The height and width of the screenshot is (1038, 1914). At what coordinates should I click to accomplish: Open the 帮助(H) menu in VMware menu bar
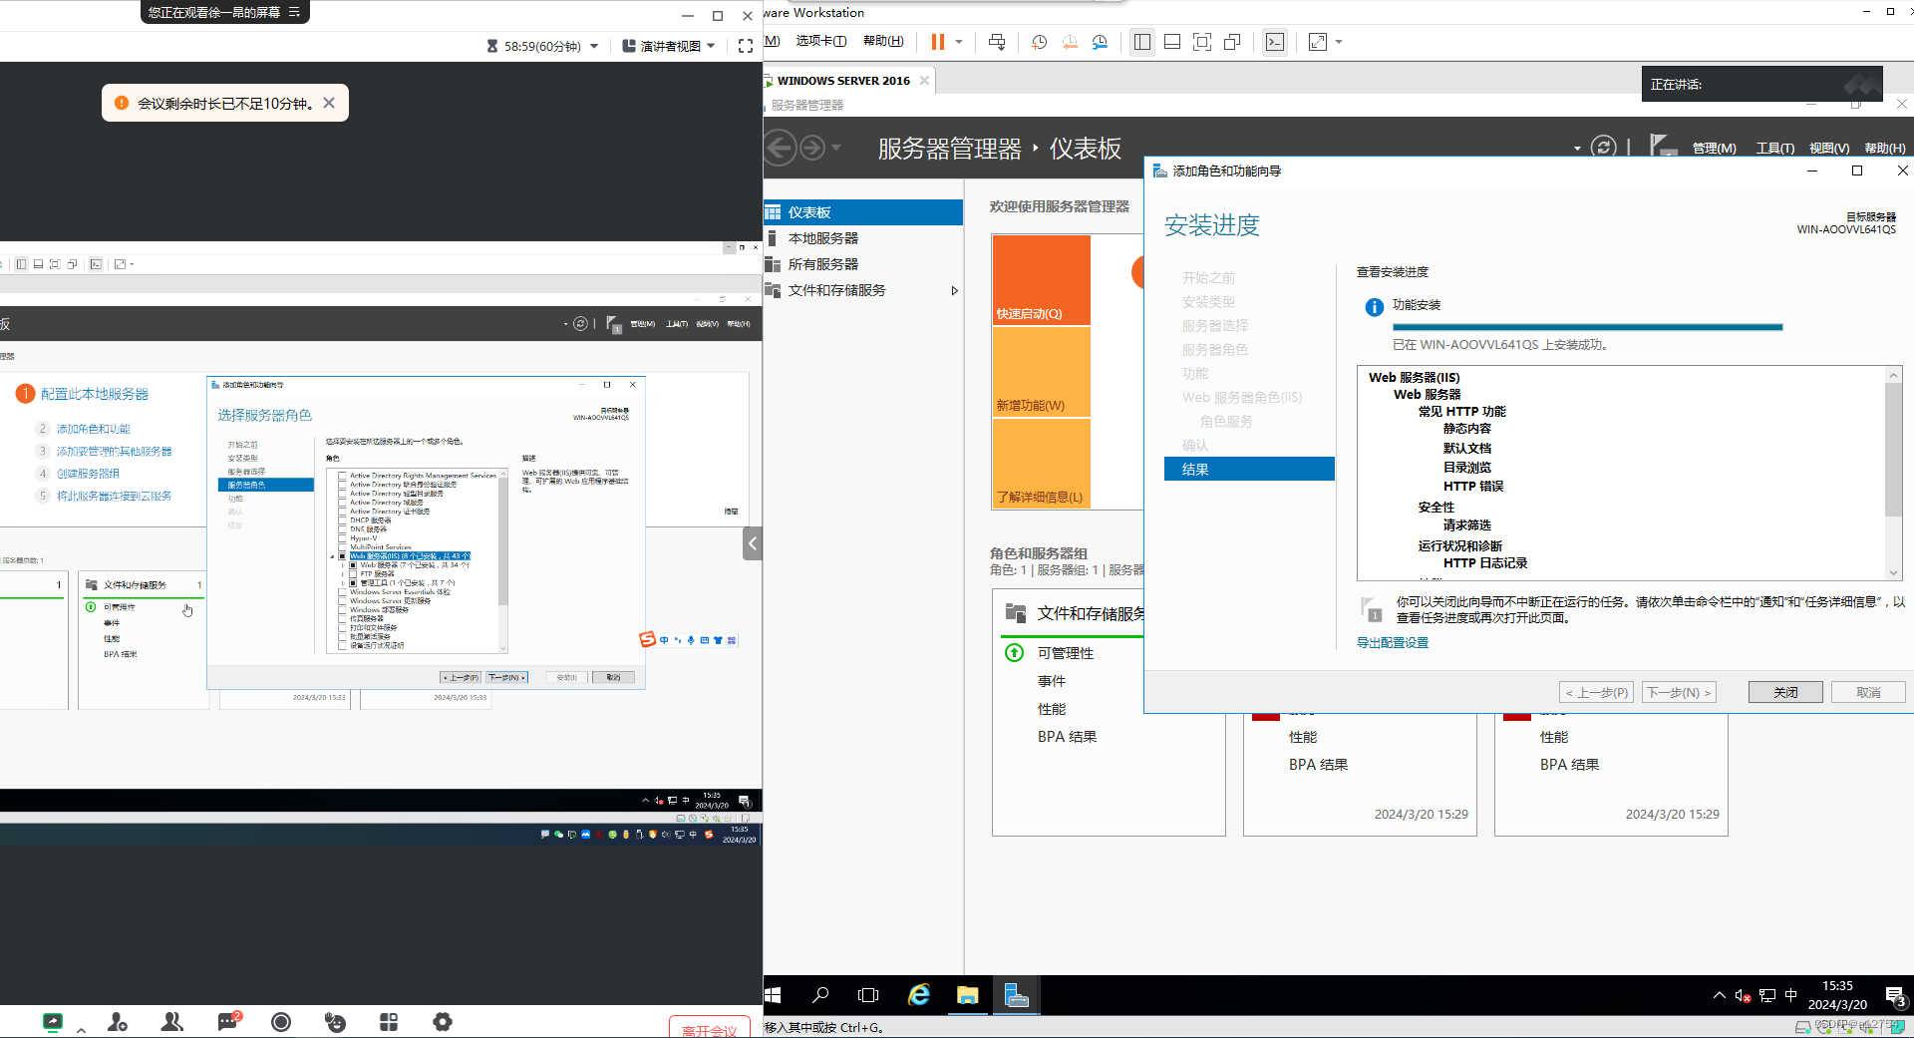click(883, 41)
